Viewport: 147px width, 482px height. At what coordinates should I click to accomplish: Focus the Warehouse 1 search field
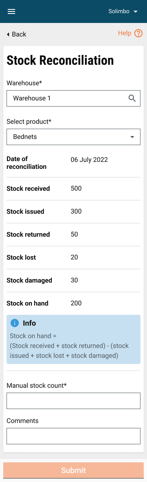point(73,98)
